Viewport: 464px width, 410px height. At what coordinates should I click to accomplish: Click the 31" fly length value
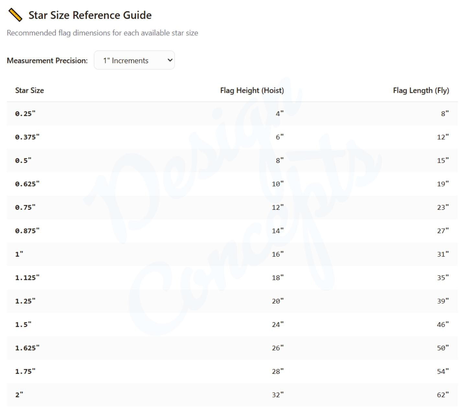[x=443, y=254]
